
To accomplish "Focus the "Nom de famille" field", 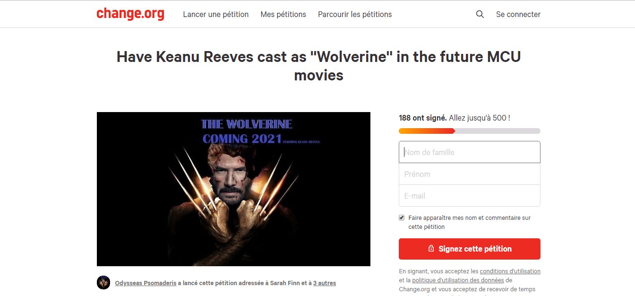I will tap(469, 152).
